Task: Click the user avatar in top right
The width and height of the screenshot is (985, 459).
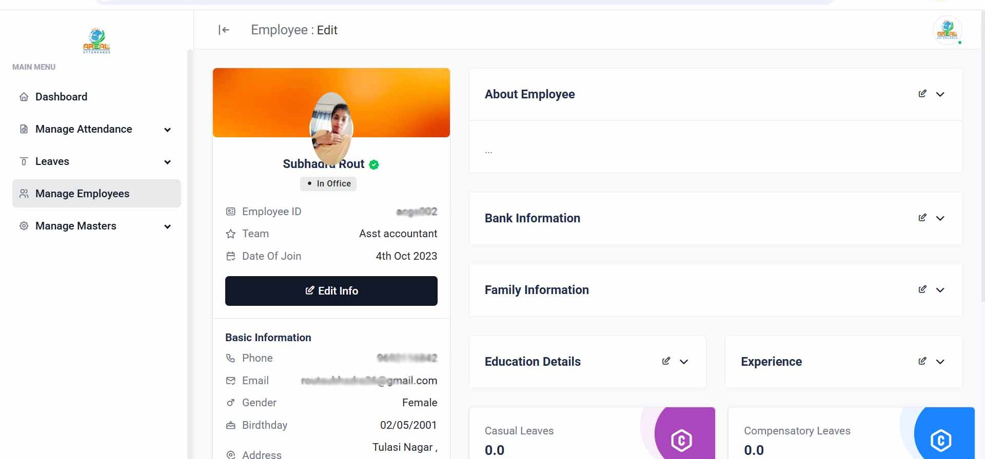Action: (947, 30)
